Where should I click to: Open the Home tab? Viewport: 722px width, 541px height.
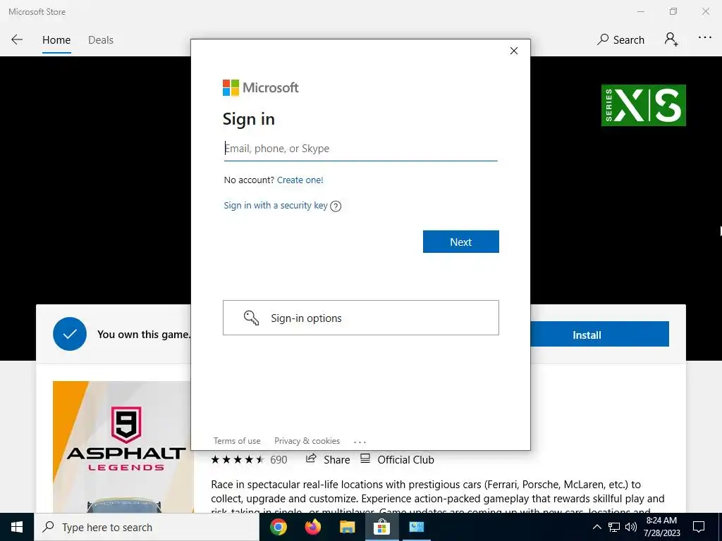tap(56, 40)
